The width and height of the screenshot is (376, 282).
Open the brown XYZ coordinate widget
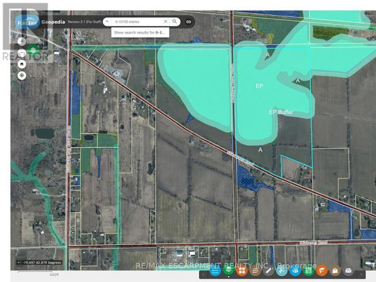pos(255,271)
